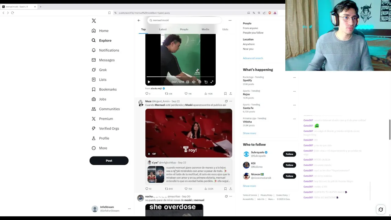Click the picture-in-picture video icon

206,82
